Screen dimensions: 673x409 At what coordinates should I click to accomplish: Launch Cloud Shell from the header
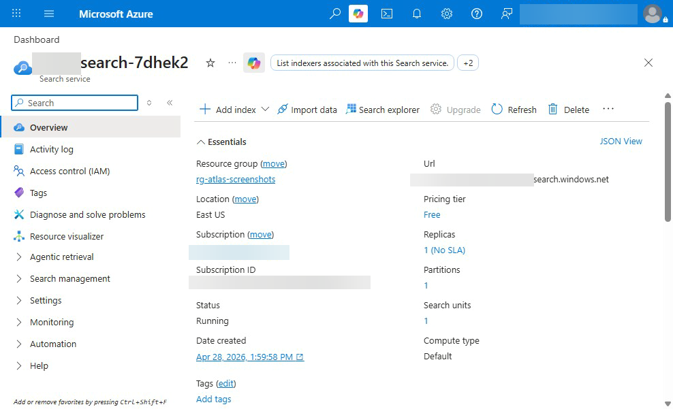pyautogui.click(x=387, y=14)
